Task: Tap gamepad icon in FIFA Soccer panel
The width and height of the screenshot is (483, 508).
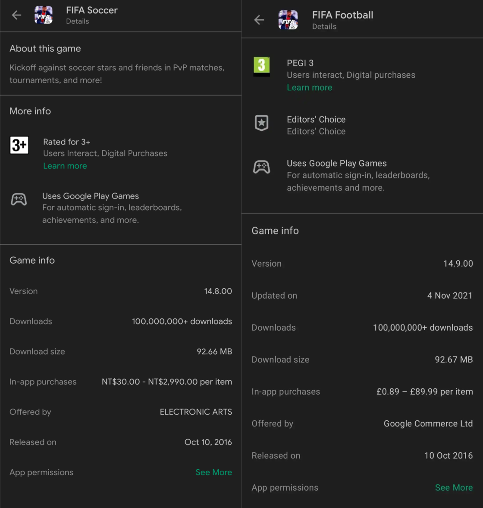Action: click(19, 199)
